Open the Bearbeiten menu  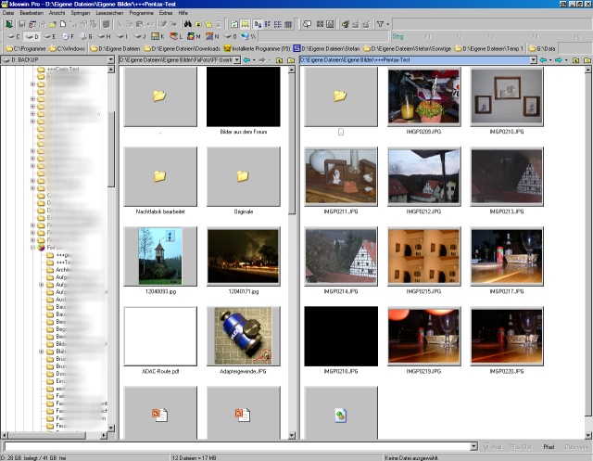click(x=32, y=13)
